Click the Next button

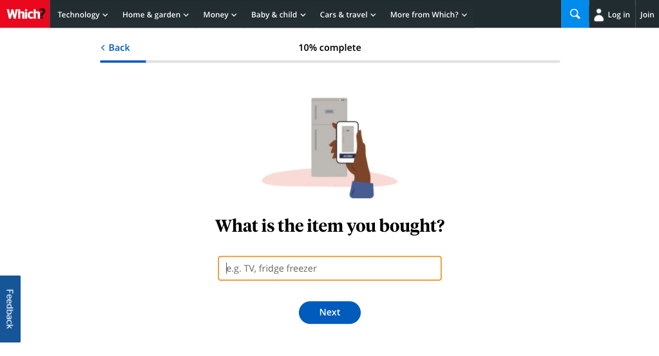pos(330,312)
